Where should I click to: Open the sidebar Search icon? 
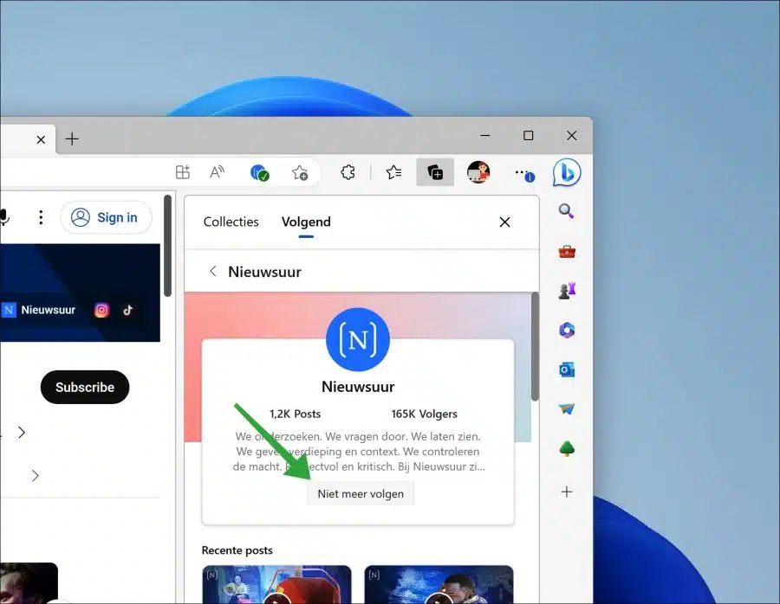567,212
